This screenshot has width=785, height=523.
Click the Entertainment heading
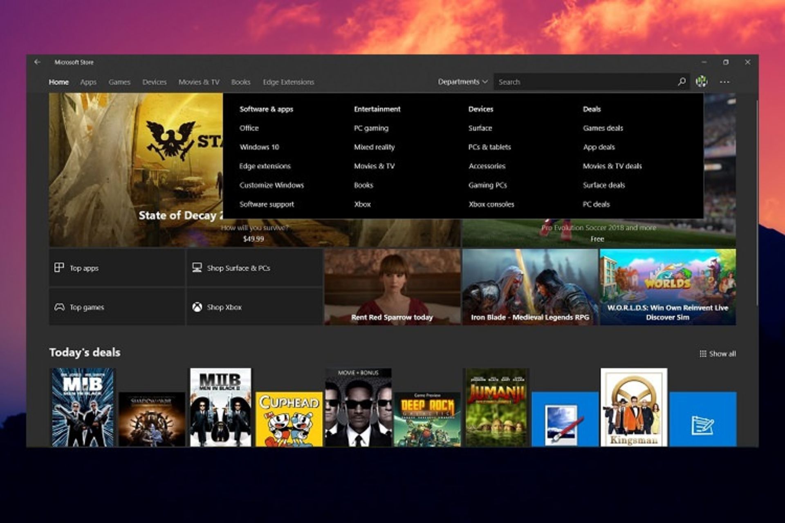point(377,109)
